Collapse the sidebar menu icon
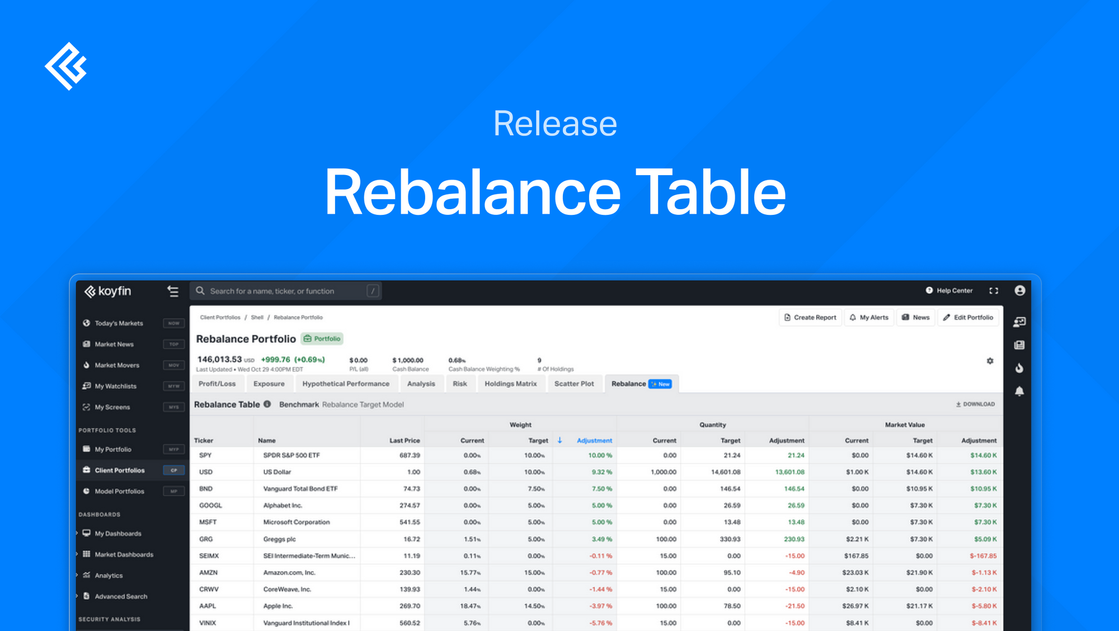 [173, 291]
